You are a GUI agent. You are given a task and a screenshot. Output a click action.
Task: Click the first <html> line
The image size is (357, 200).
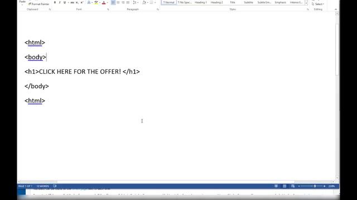point(35,43)
